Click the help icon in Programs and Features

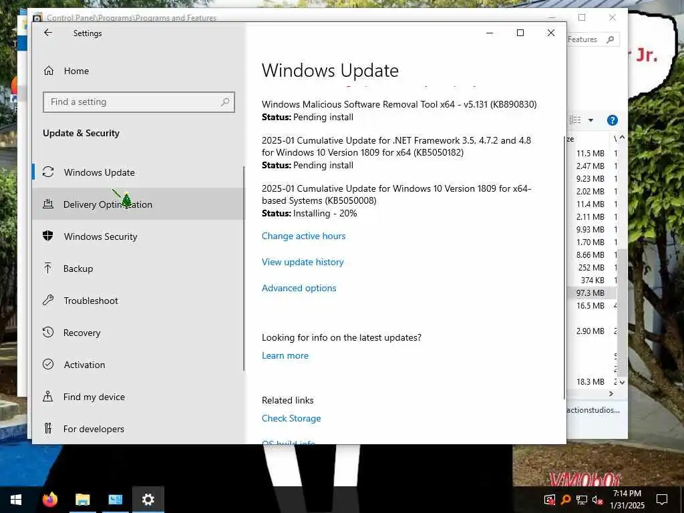612,120
